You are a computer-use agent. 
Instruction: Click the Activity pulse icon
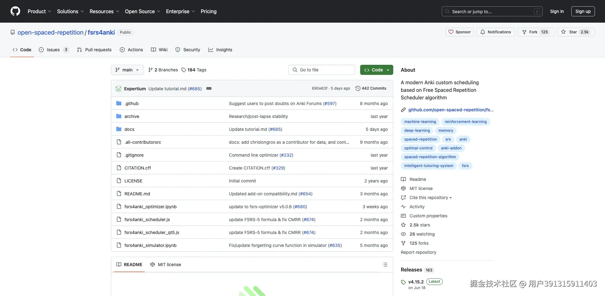point(403,207)
